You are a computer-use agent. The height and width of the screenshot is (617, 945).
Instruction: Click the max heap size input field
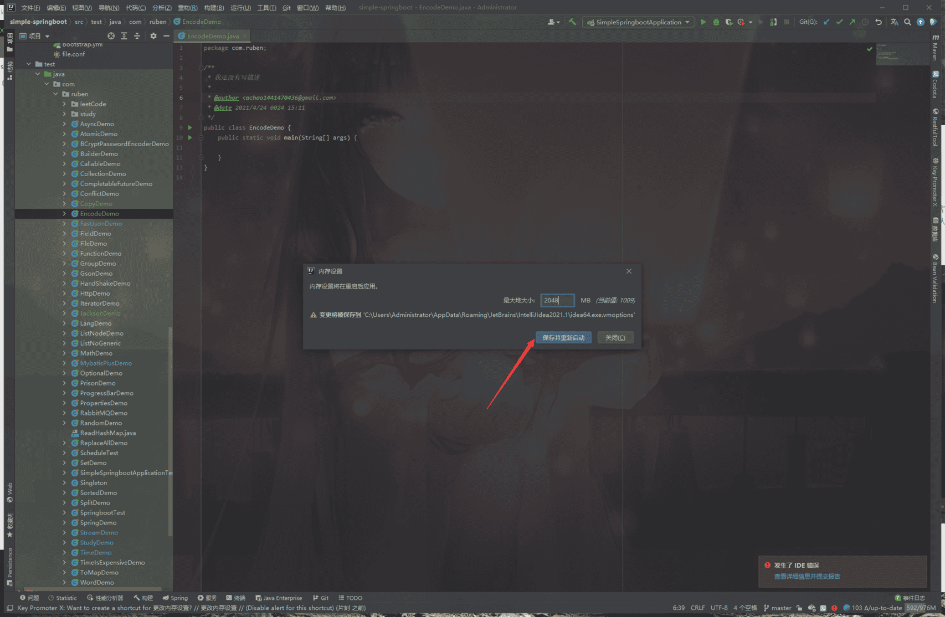pyautogui.click(x=557, y=300)
